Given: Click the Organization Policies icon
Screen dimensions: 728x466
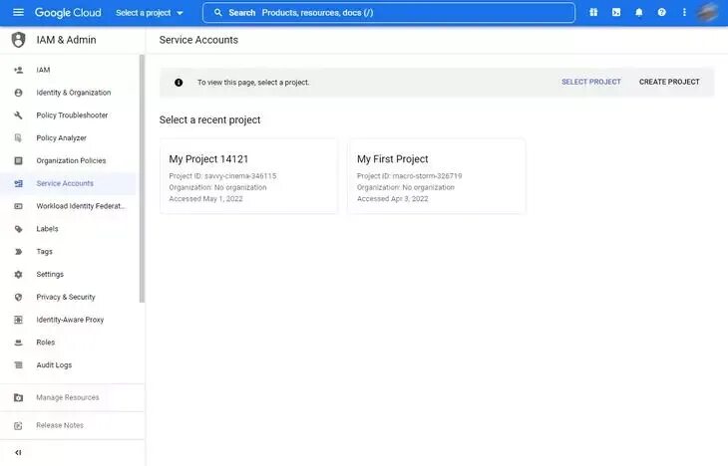Looking at the screenshot, I should (19, 161).
